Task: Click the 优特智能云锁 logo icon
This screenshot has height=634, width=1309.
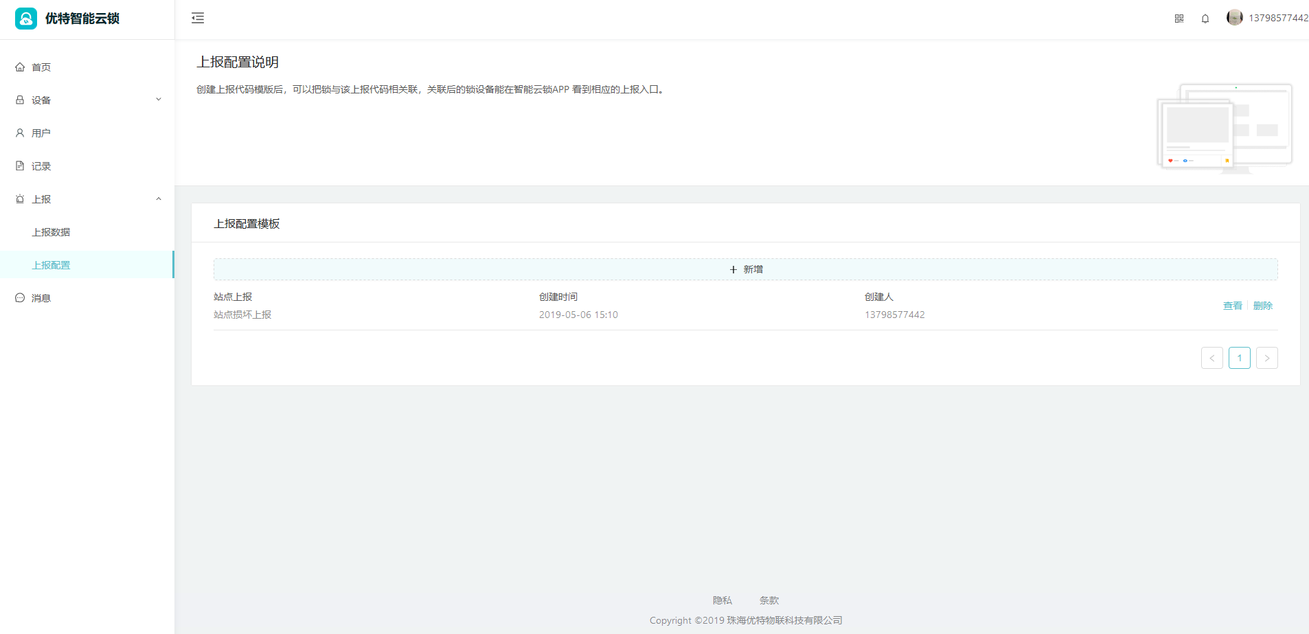Action: (x=26, y=19)
